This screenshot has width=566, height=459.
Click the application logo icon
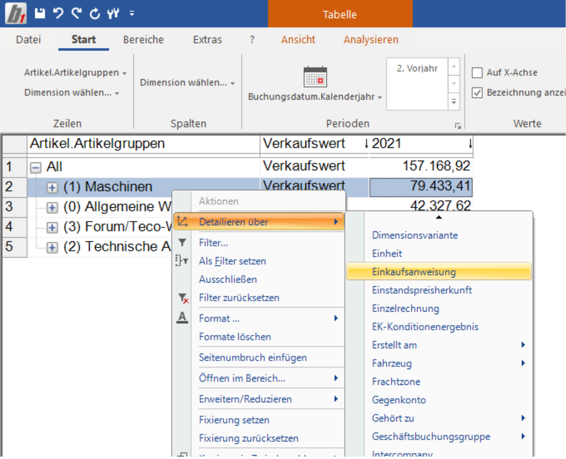click(x=16, y=14)
